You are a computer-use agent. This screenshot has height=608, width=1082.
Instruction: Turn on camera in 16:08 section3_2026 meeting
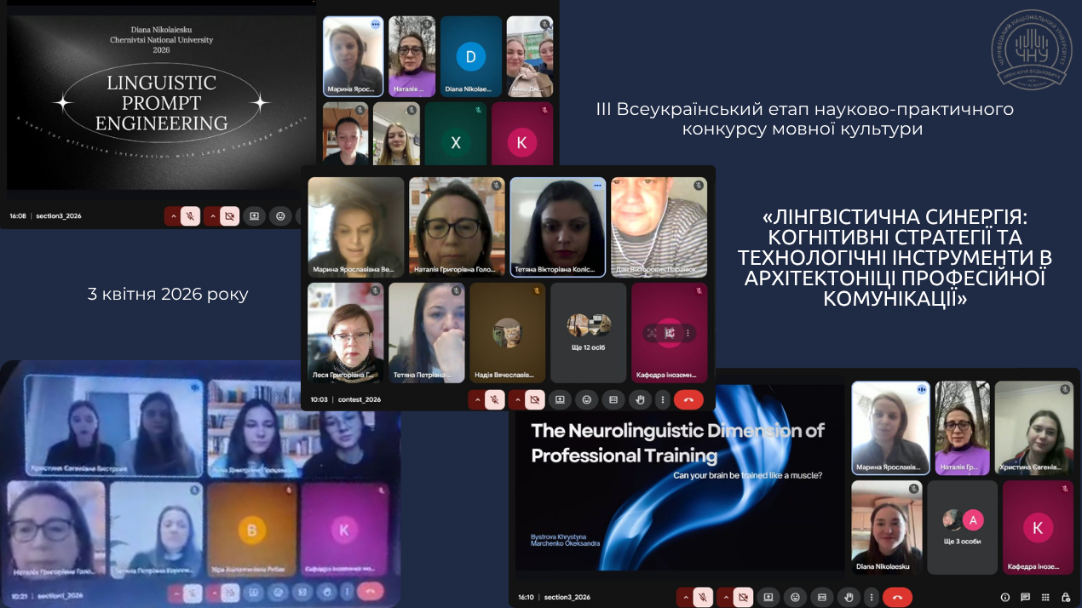pos(229,216)
